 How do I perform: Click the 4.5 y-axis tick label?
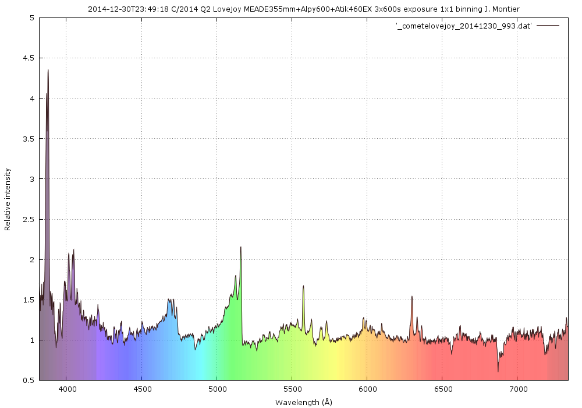click(x=28, y=58)
